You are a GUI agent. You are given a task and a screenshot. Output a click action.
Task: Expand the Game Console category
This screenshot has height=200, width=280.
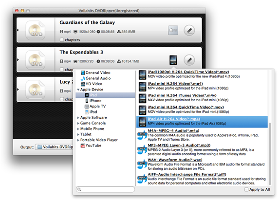pyautogui.click(x=78, y=123)
